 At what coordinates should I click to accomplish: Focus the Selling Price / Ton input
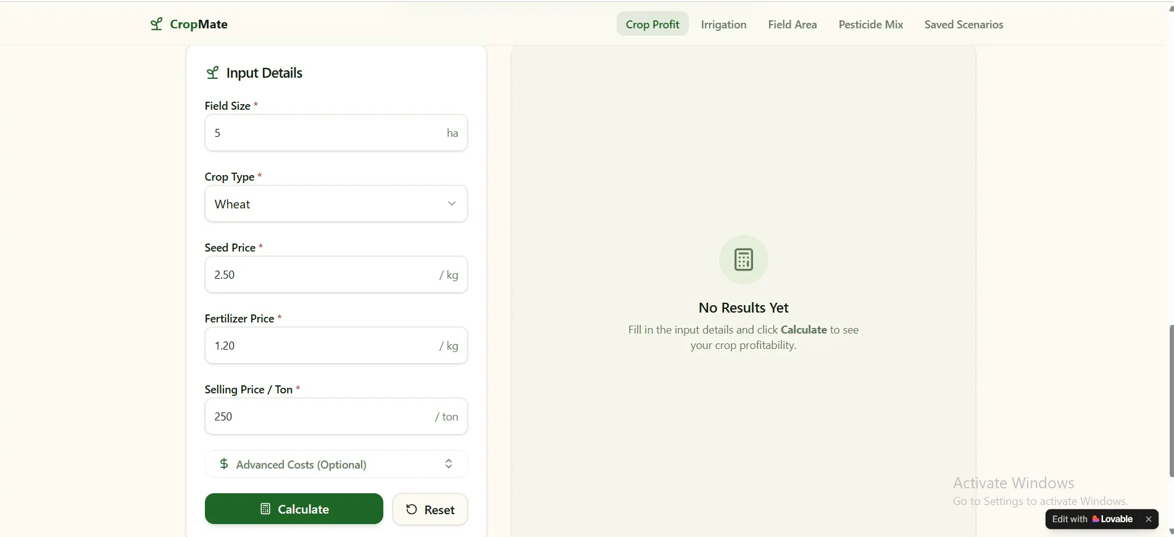tap(336, 416)
